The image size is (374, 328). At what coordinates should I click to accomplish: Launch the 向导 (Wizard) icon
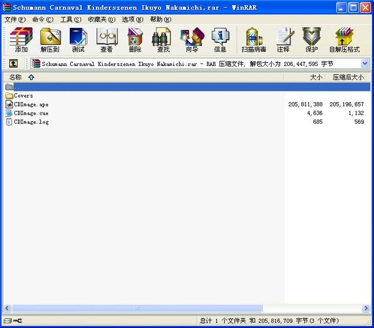click(x=192, y=37)
